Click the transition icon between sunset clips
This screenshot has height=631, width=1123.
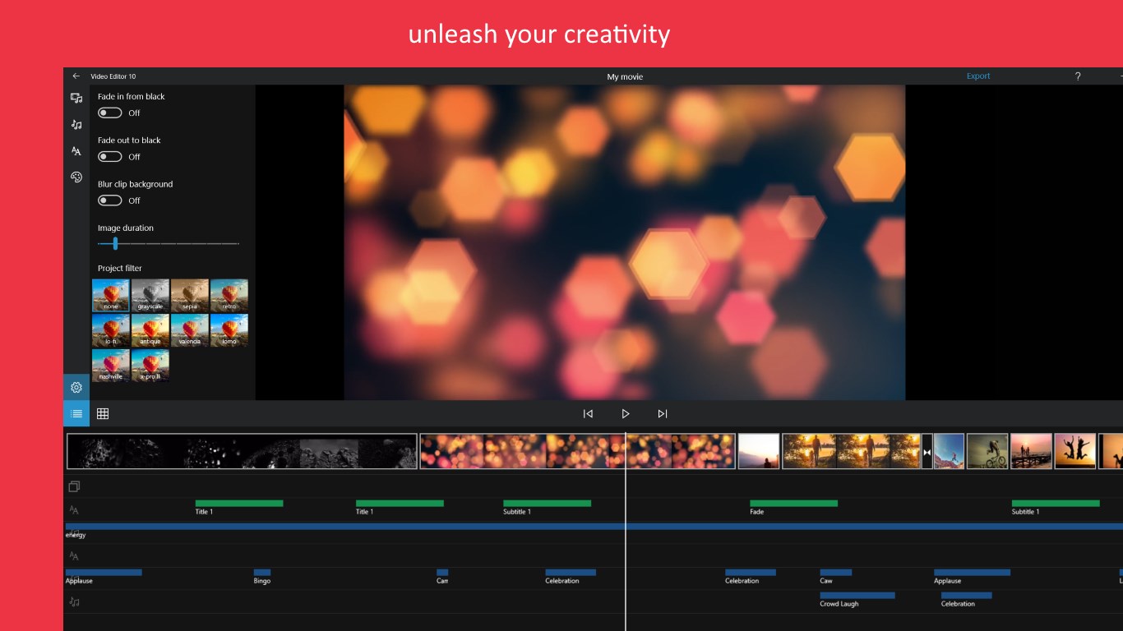(927, 452)
